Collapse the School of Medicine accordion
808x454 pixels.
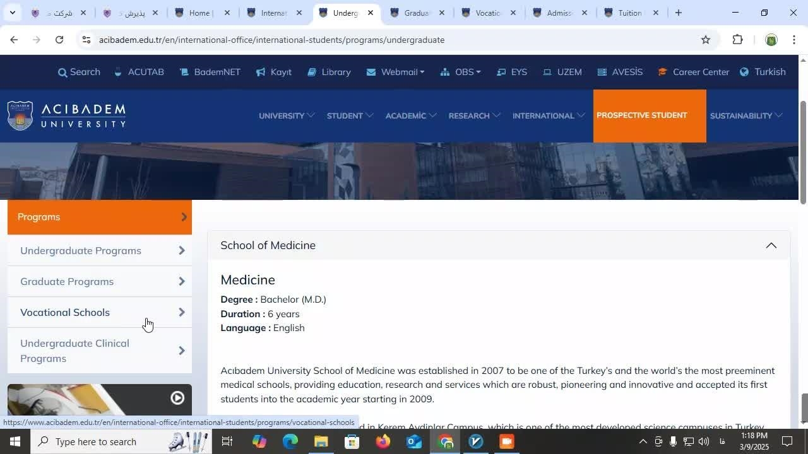(771, 245)
